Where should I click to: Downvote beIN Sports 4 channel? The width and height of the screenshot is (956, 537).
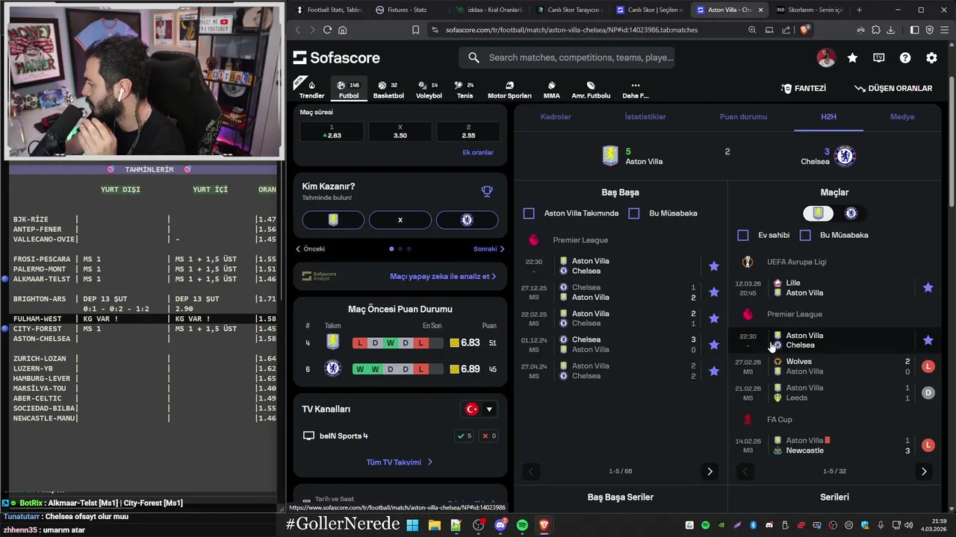tap(489, 436)
